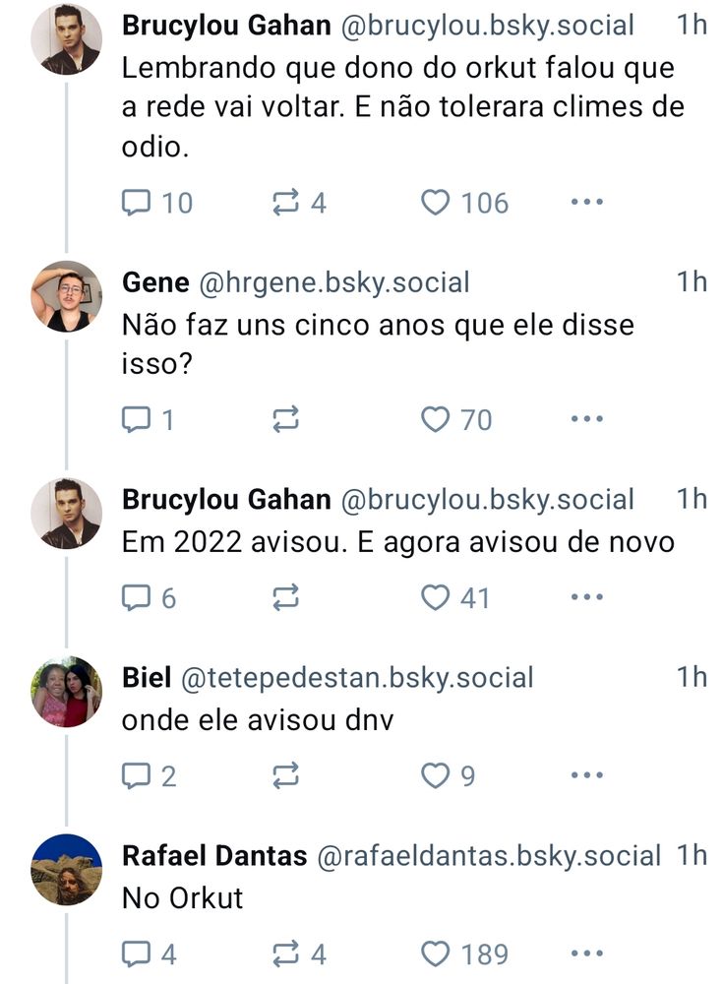Reply to Biel's comment
Image resolution: width=723 pixels, height=984 pixels.
click(135, 775)
